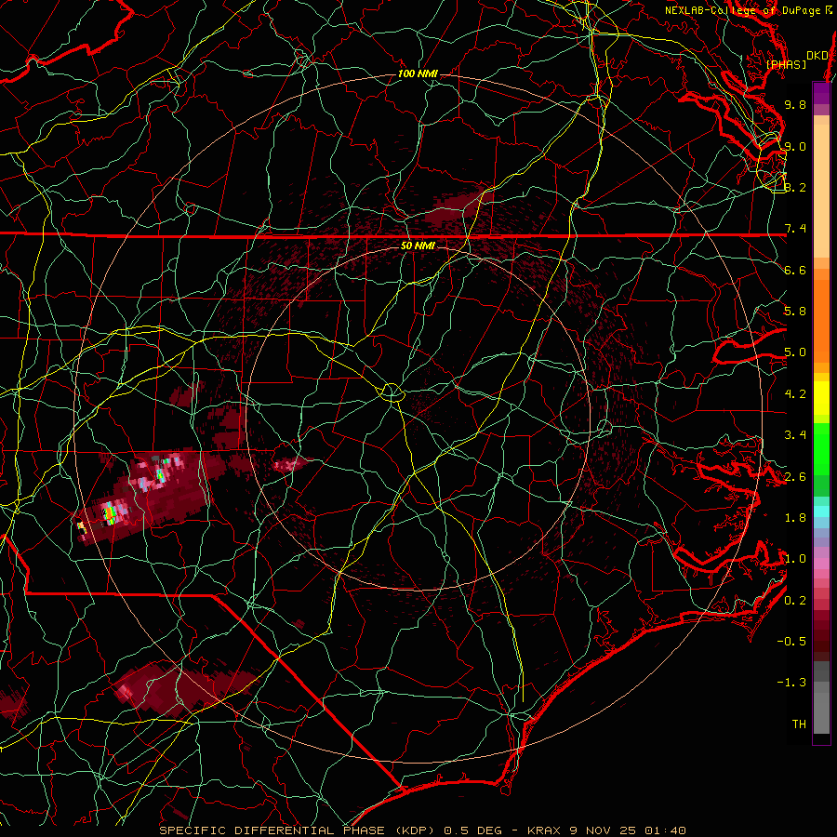This screenshot has width=837, height=837.
Task: Click the 1.8 value on the color scale
Action: pyautogui.click(x=795, y=518)
